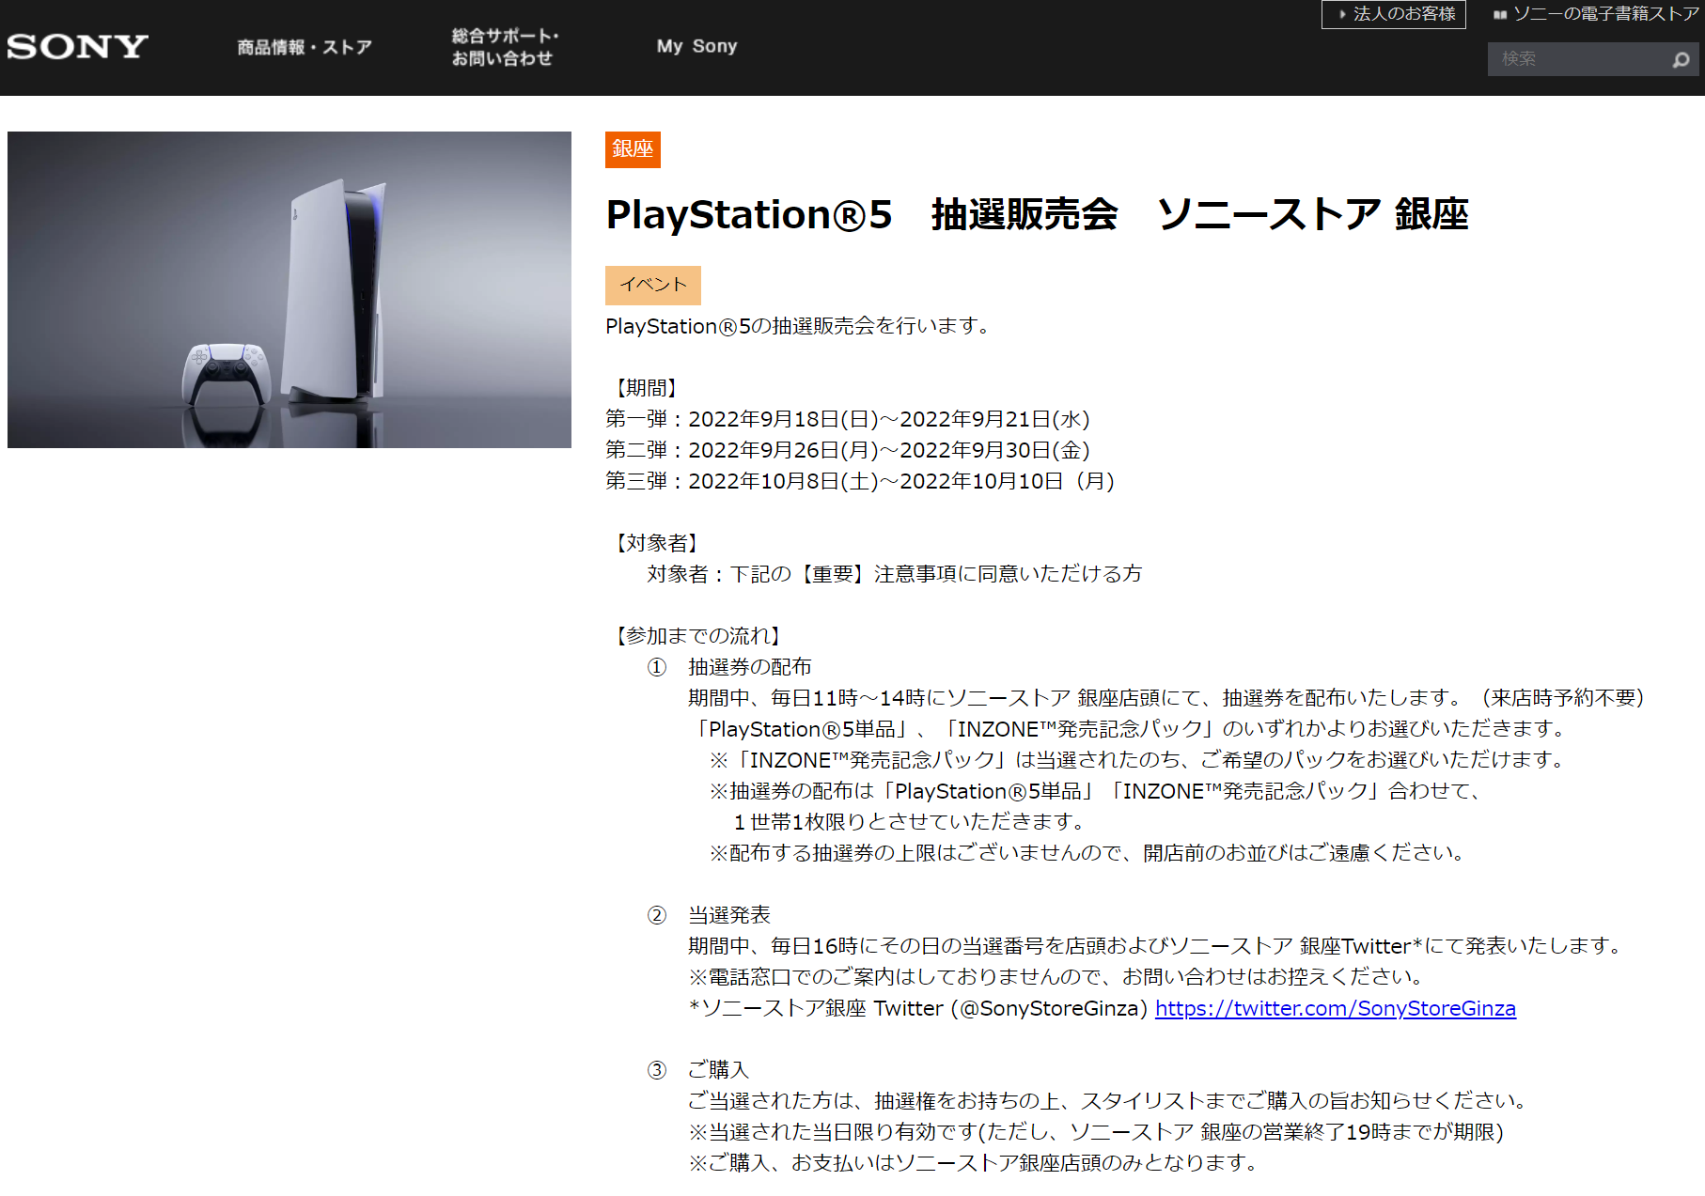Image resolution: width=1705 pixels, height=1196 pixels.
Task: Click the 第三弾 date line
Action: (860, 481)
